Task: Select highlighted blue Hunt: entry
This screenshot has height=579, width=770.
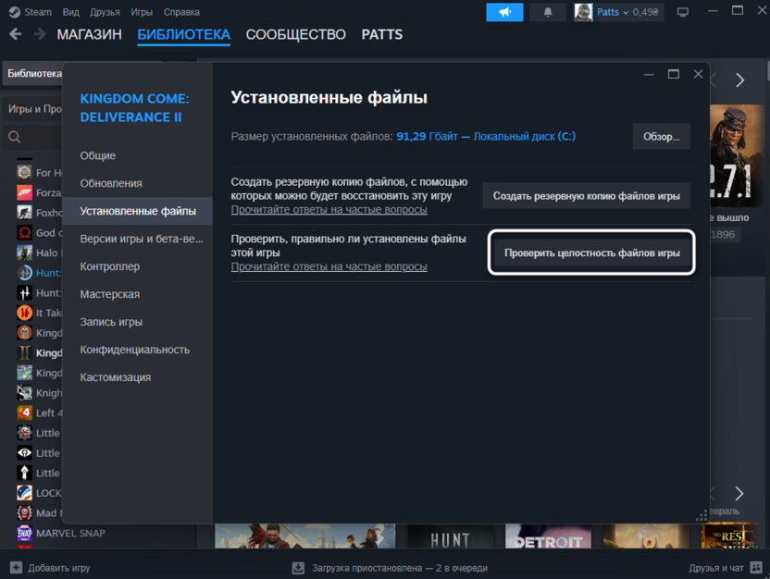Action: 39,273
